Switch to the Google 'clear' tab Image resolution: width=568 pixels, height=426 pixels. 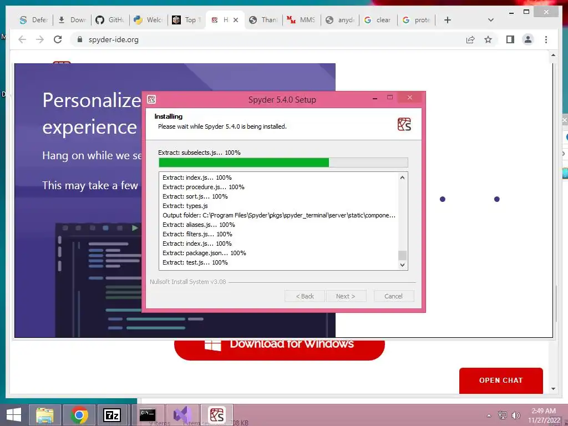(x=378, y=20)
